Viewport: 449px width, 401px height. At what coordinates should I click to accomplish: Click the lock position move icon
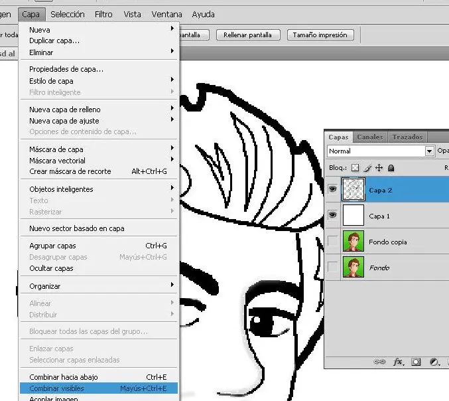379,168
